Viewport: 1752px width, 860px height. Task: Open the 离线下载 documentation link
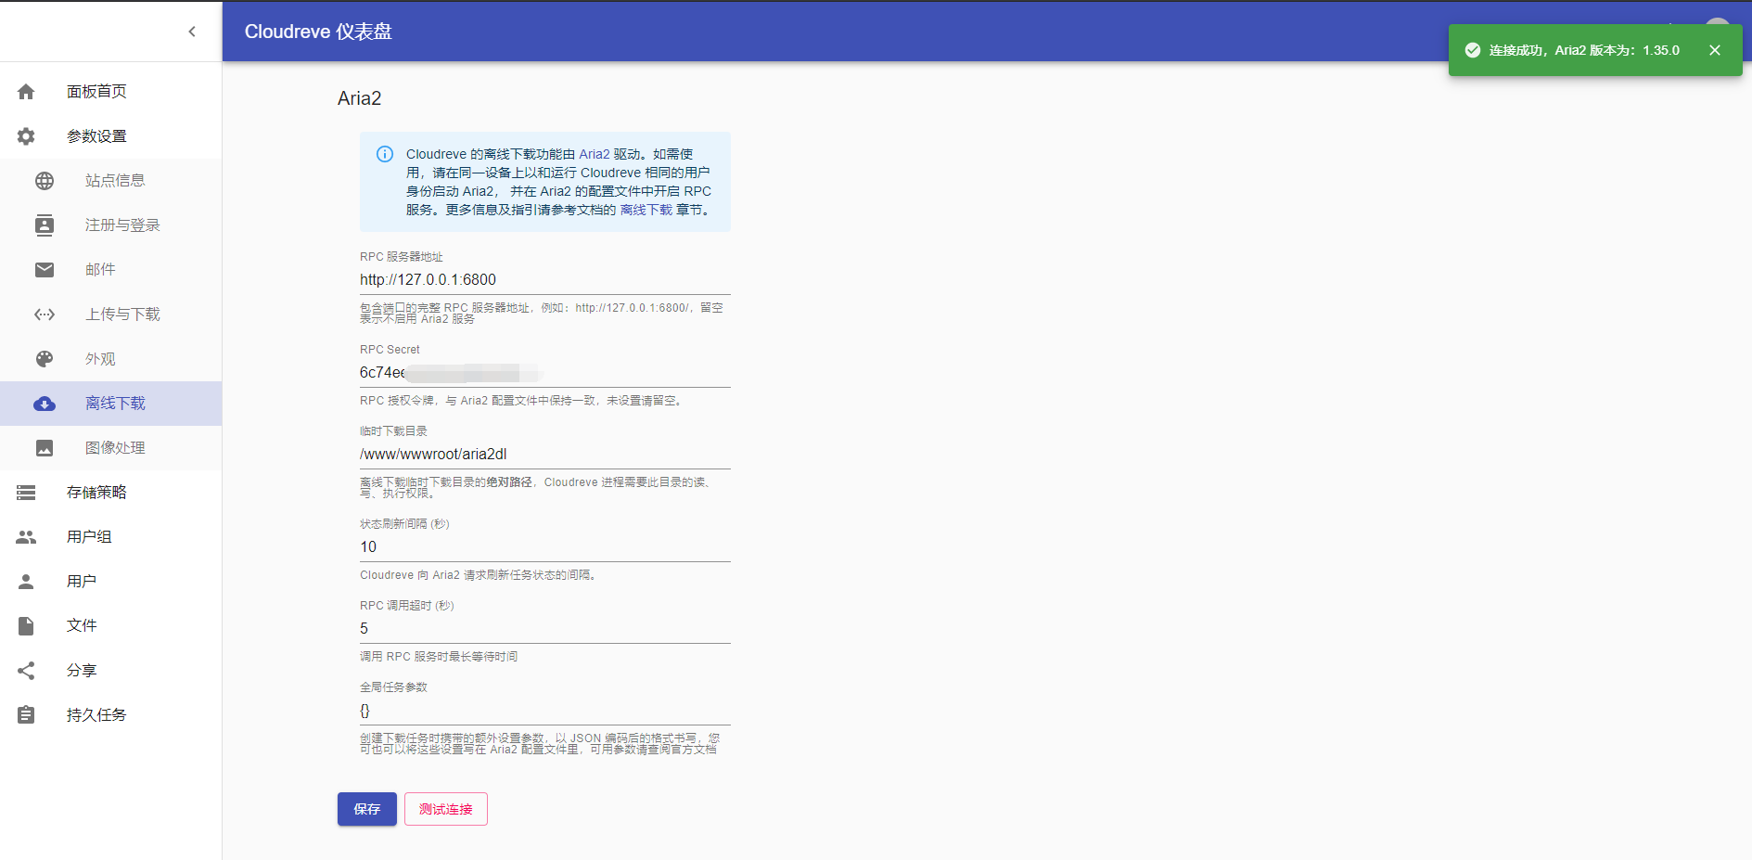pyautogui.click(x=646, y=210)
